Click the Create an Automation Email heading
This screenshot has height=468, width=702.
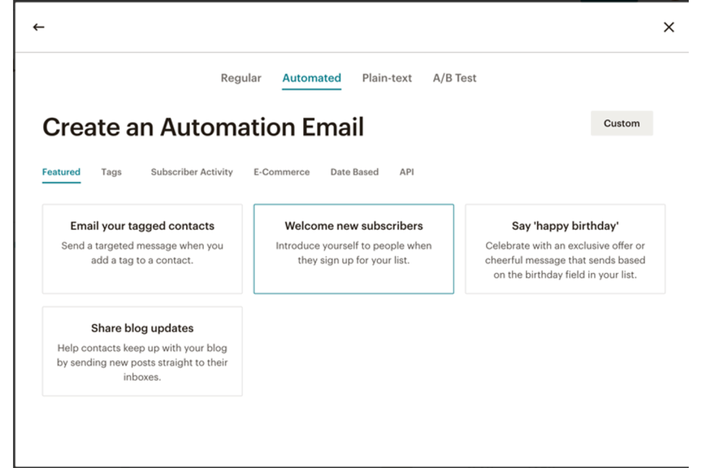[203, 126]
